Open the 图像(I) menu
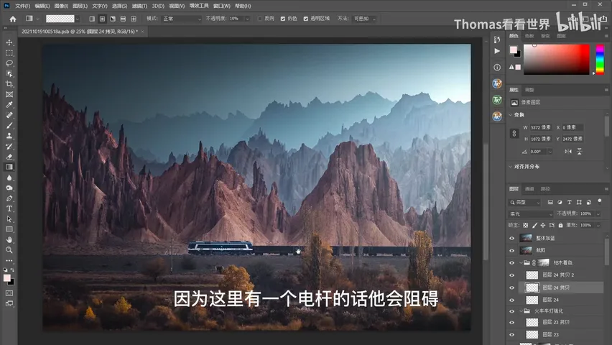 click(61, 6)
